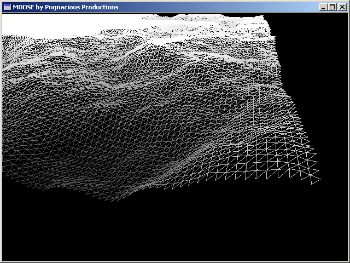Select the rightmost pointed corner of wireframe terrain
Screen dimensions: 350x263
(319, 178)
